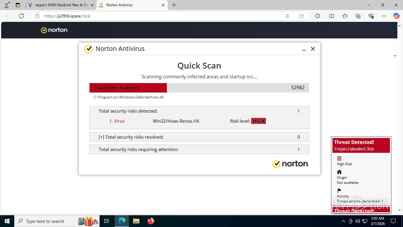Click the page vertical scrollbar down arrow
The width and height of the screenshot is (403, 227).
(x=400, y=210)
